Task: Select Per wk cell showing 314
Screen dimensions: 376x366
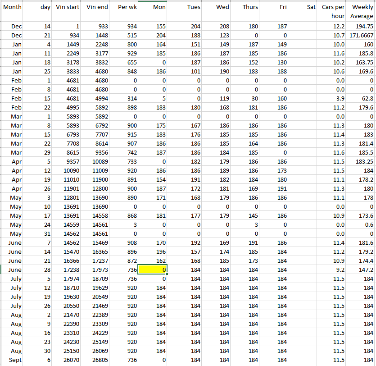Action: coord(124,98)
